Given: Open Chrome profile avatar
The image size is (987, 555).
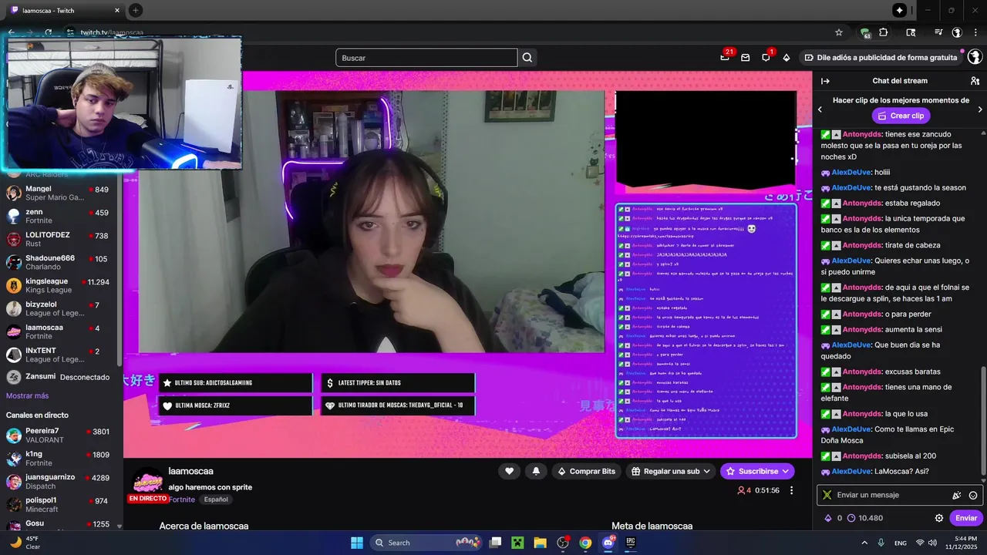Looking at the screenshot, I should 957,32.
